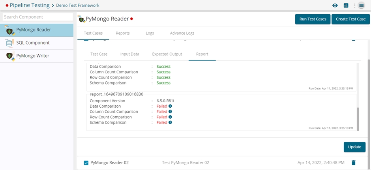371x170 pixels.
Task: Select PyMongo Reader in component list
Action: click(37, 30)
